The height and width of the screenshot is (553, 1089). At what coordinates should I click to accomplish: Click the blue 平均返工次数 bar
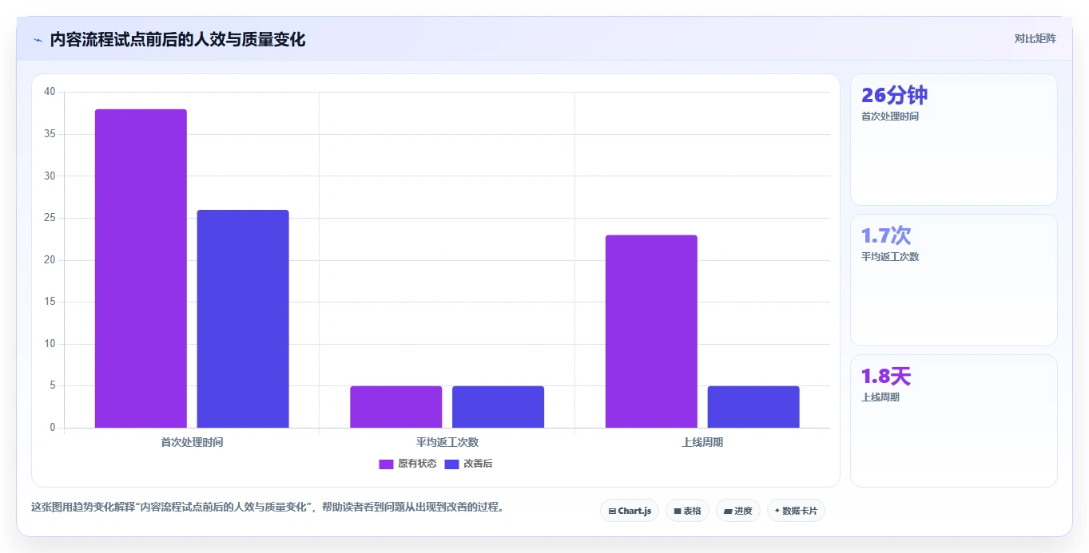pyautogui.click(x=498, y=407)
